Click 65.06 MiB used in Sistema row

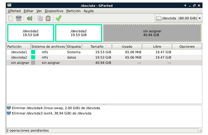[x=133, y=52]
